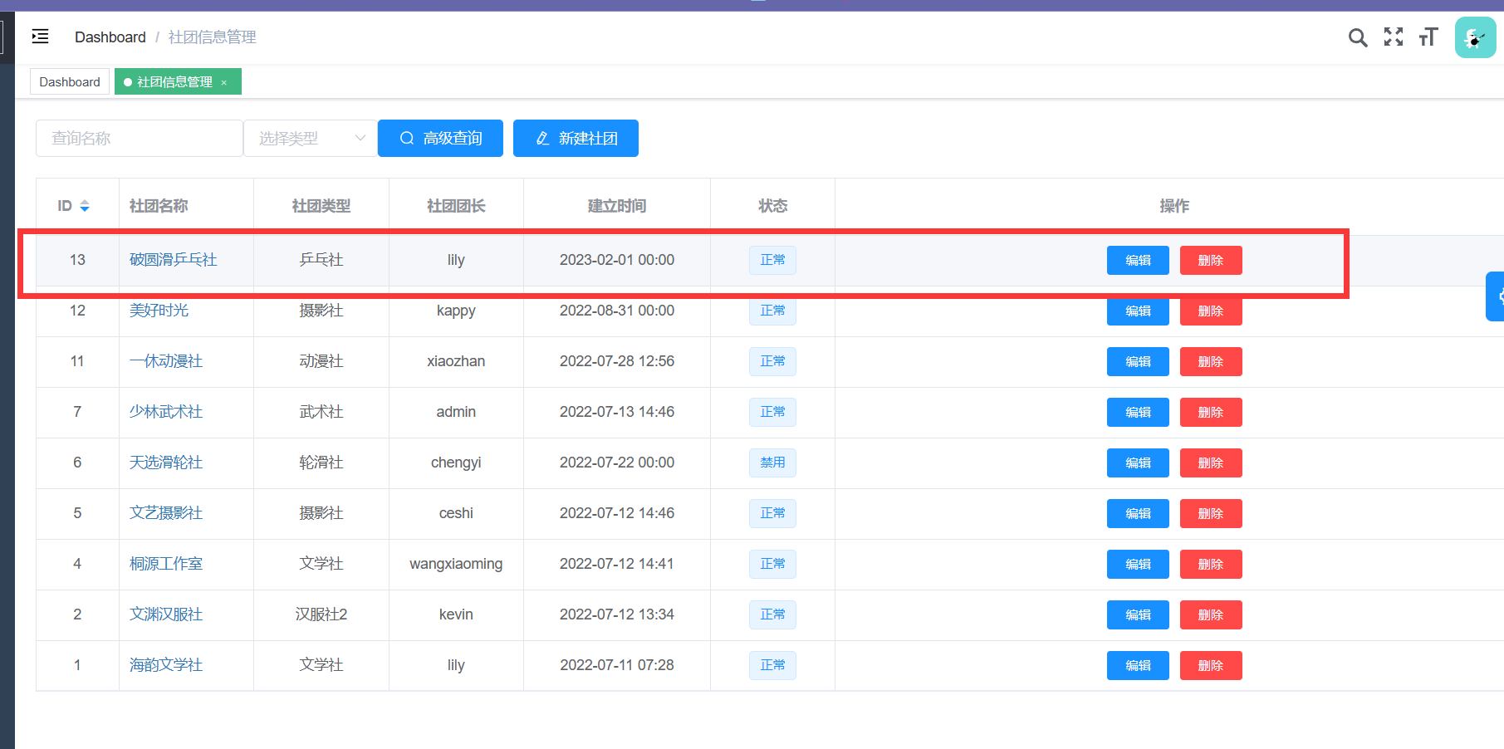This screenshot has width=1504, height=749.
Task: Click Dashboard in the breadcrumb
Action: coord(110,37)
